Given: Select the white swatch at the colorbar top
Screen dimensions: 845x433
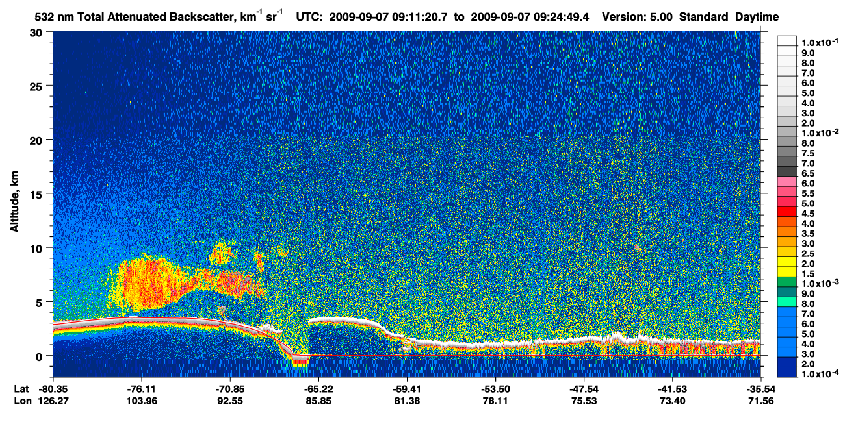Looking at the screenshot, I should tap(787, 40).
